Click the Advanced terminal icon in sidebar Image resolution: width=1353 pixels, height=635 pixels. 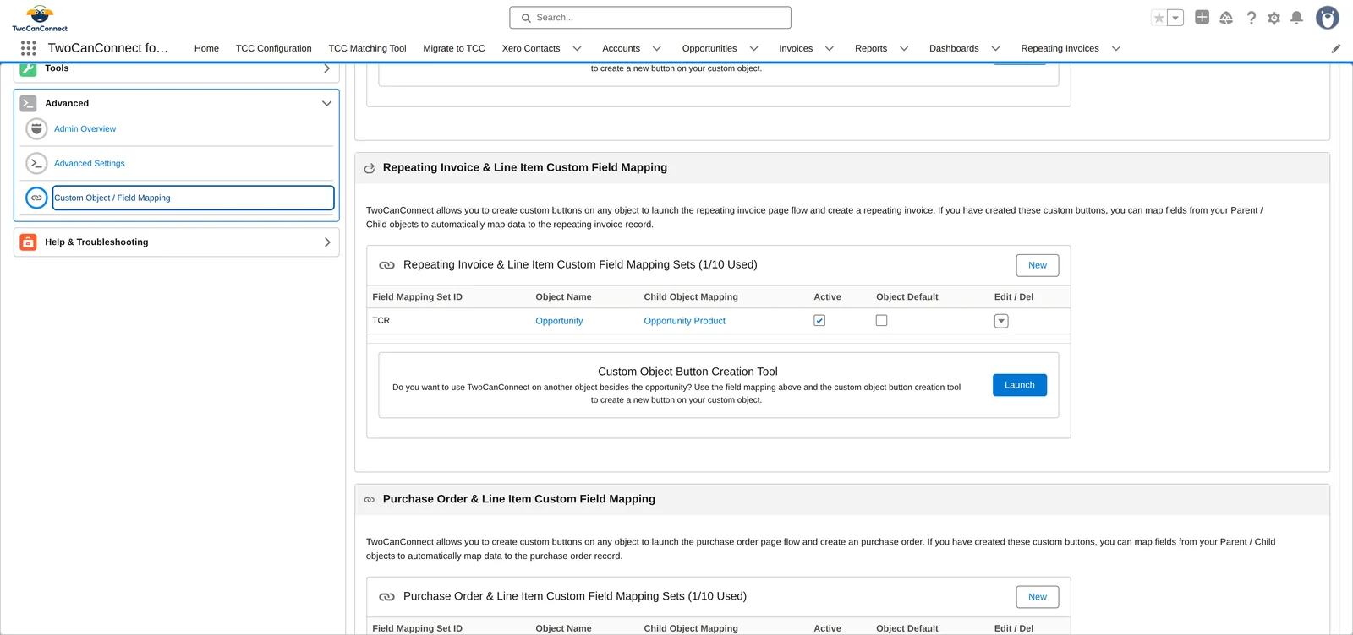[x=28, y=103]
